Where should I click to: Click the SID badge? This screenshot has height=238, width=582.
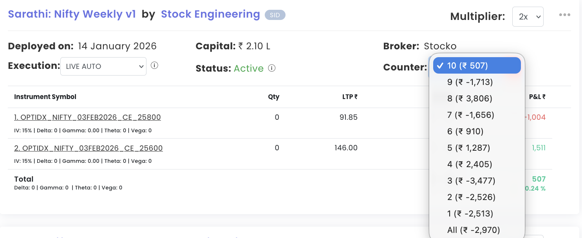[x=275, y=15]
